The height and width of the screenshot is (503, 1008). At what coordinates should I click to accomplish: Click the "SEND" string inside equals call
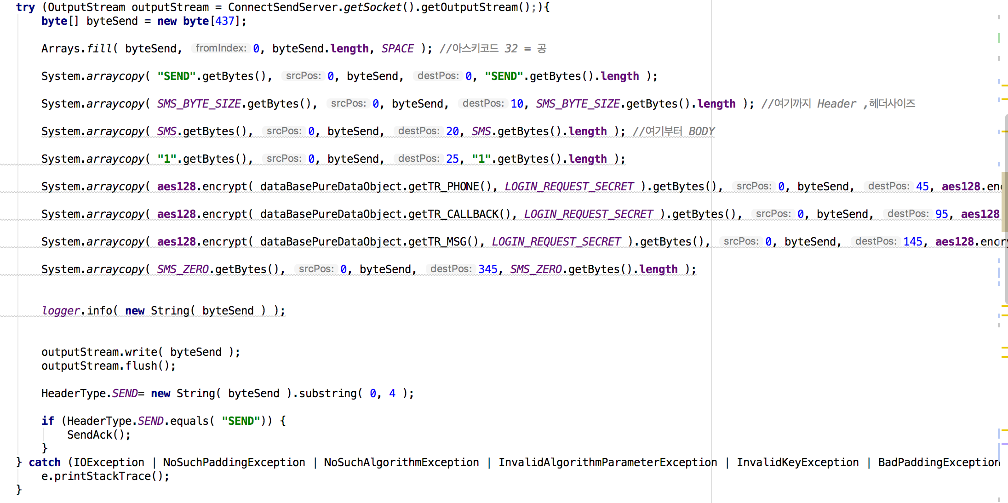click(x=241, y=421)
